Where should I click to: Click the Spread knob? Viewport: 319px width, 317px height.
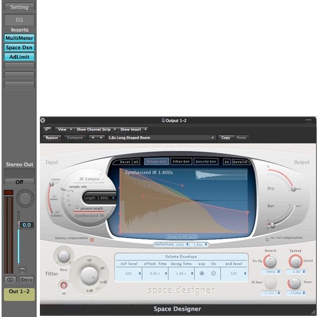tap(295, 262)
